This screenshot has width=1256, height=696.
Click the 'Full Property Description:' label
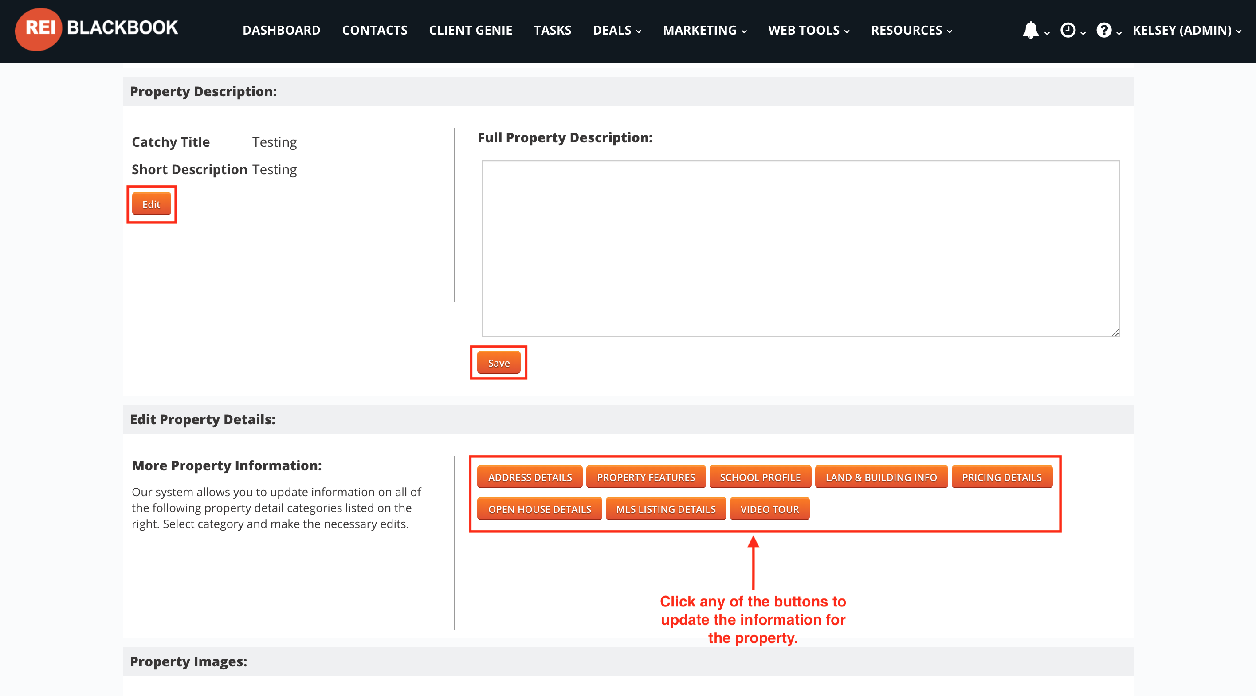(x=565, y=137)
